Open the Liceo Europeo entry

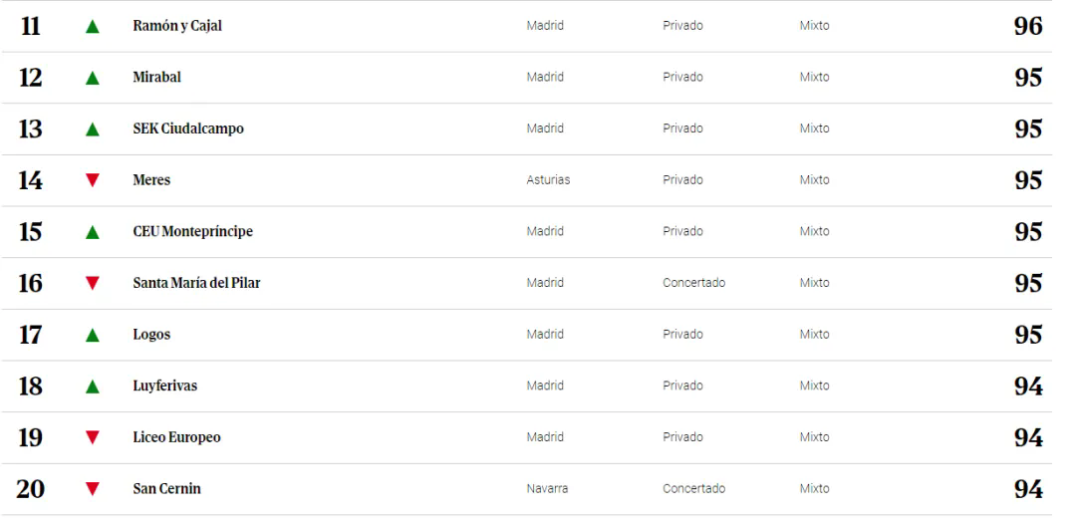pyautogui.click(x=176, y=437)
